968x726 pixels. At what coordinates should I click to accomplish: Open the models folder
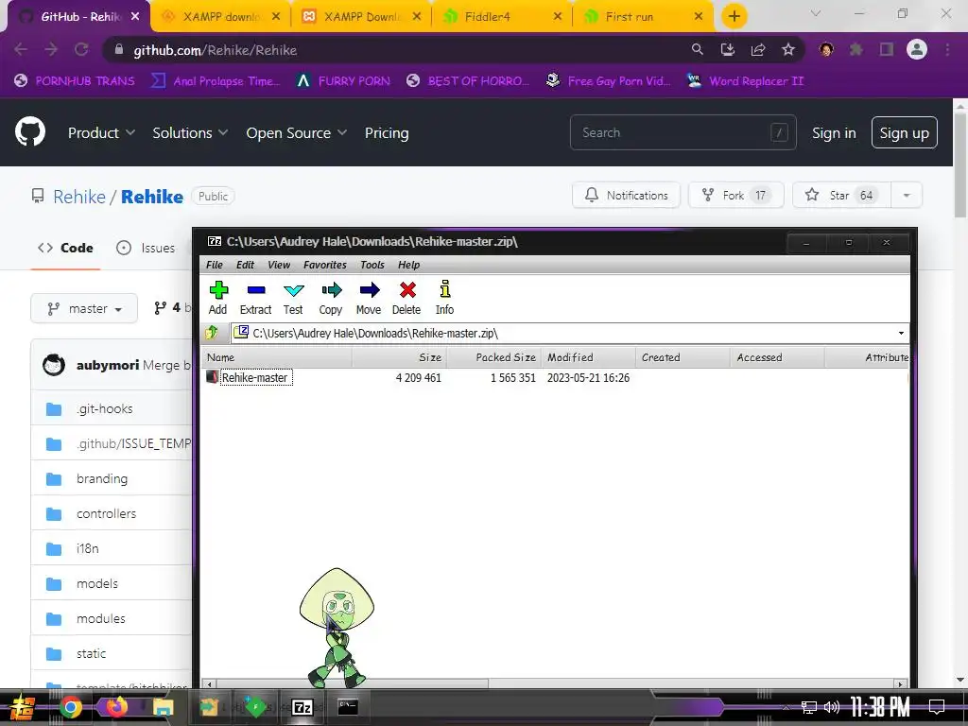(x=97, y=583)
